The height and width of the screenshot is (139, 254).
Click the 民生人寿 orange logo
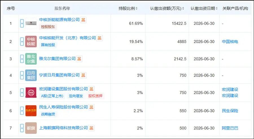[x=31, y=111]
